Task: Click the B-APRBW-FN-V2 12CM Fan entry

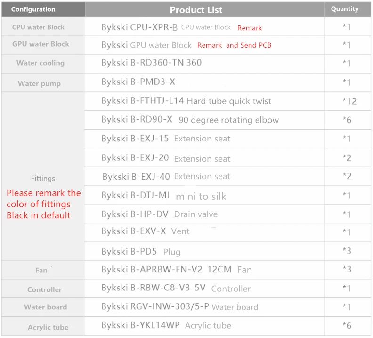Action: coord(177,270)
